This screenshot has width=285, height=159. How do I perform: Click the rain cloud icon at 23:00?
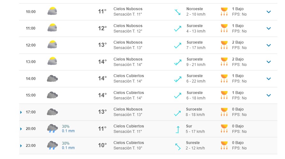coord(52,146)
